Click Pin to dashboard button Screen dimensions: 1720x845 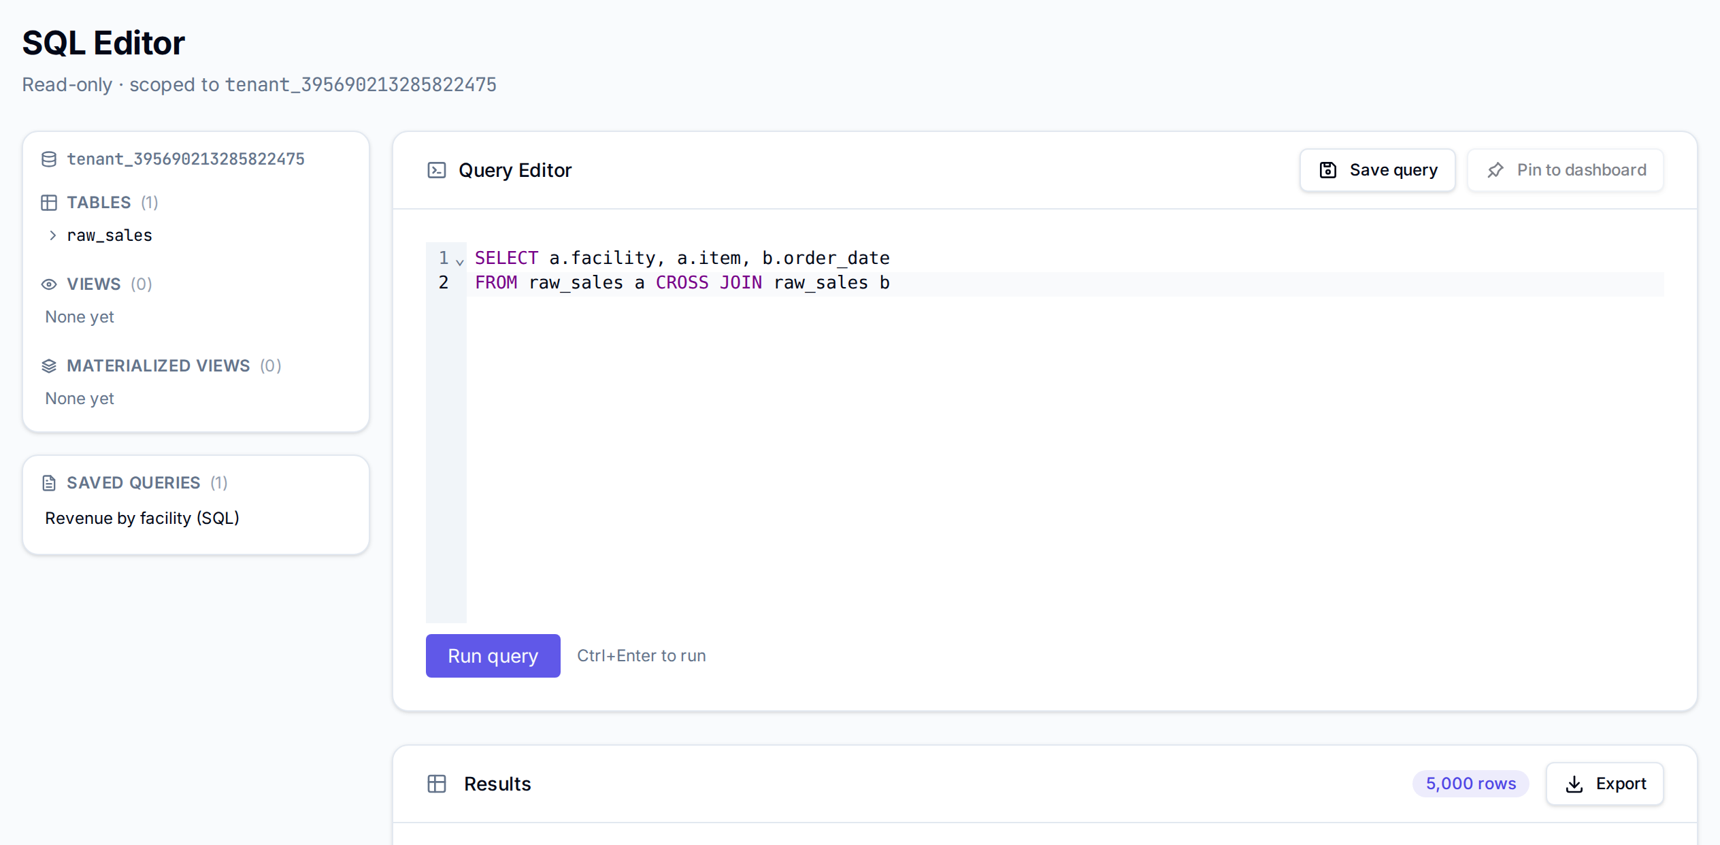(1566, 170)
